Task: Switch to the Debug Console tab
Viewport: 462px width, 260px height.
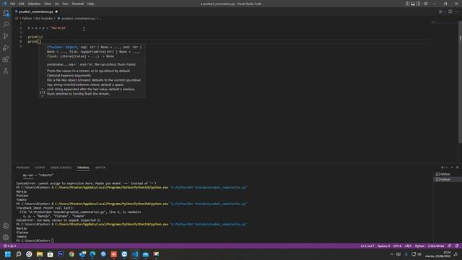Action: point(61,168)
